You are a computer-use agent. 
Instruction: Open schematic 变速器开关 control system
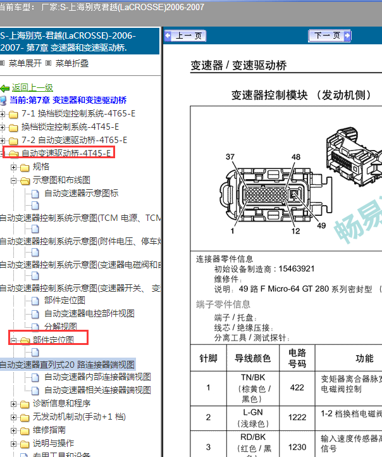[80, 288]
